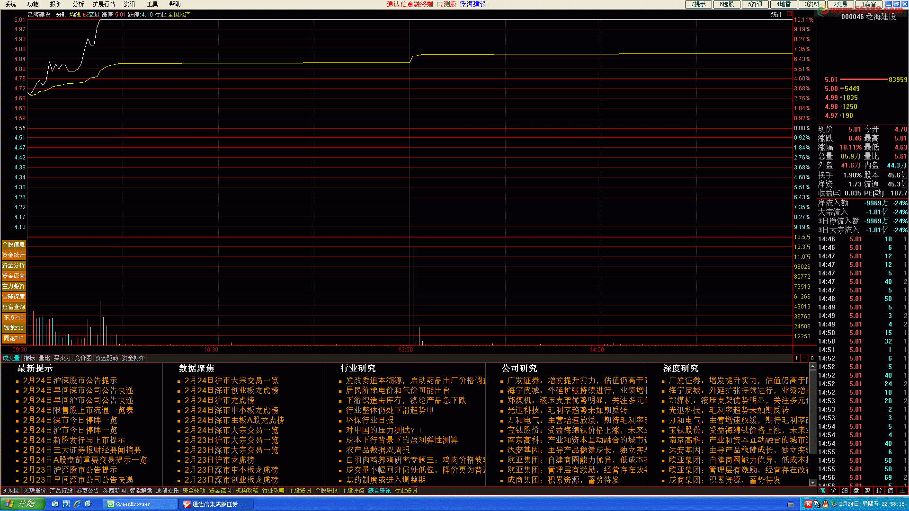Select 势 tab under tick list
Viewport: 909px width, 511px height.
pyautogui.click(x=868, y=491)
